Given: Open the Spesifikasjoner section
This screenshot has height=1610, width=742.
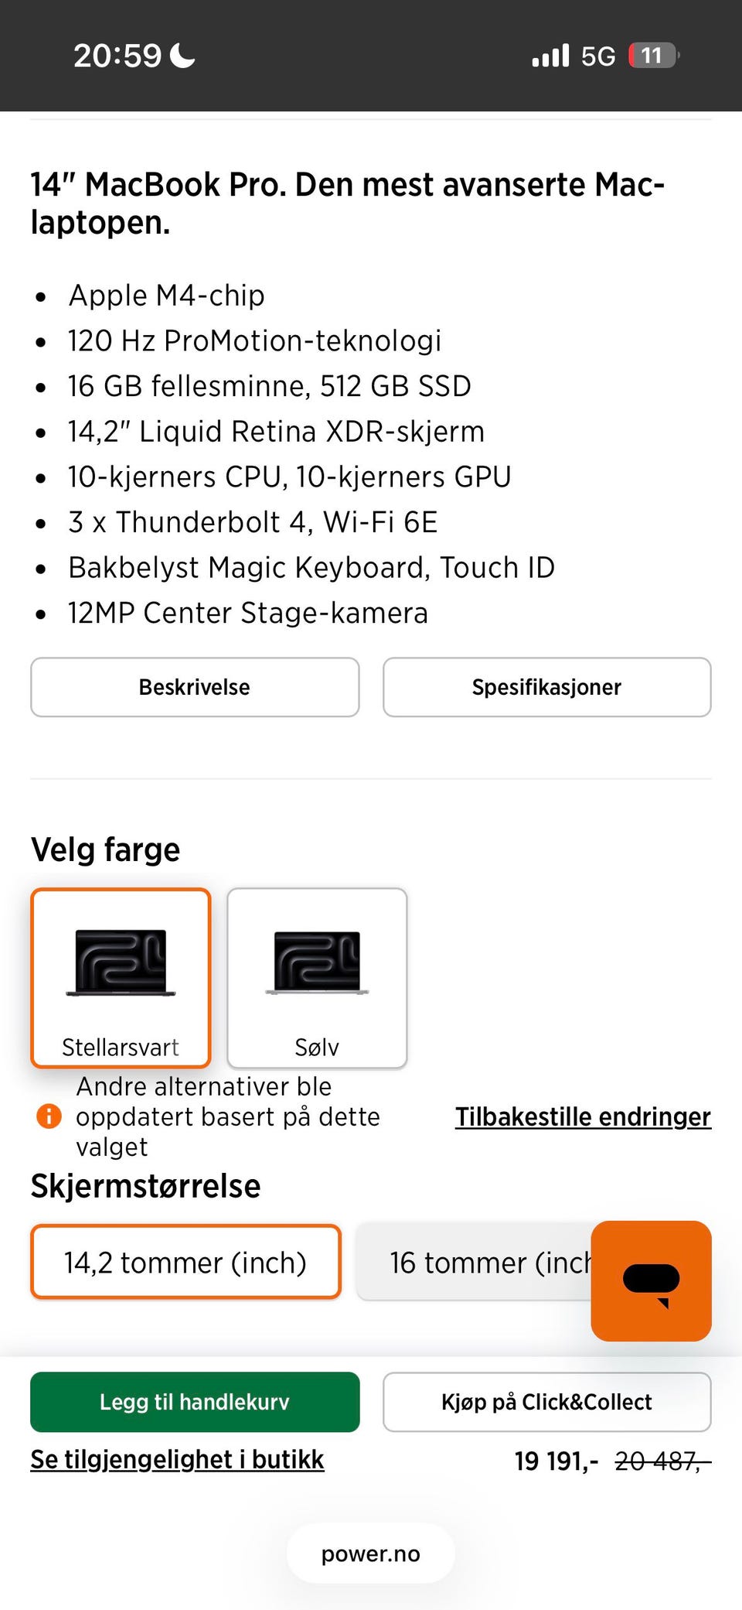Looking at the screenshot, I should tap(546, 687).
